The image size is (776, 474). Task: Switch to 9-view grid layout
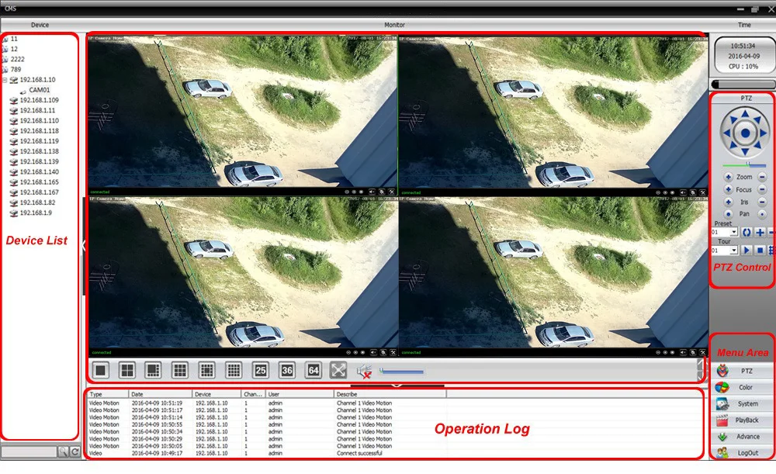coord(180,370)
